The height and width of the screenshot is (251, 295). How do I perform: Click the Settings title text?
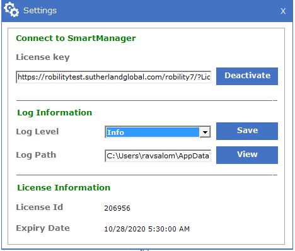(x=40, y=11)
